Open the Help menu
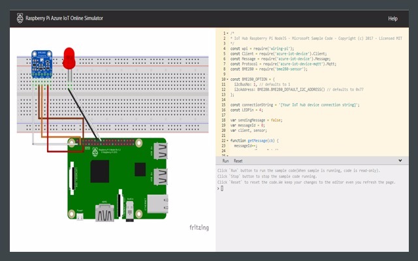418x261 pixels. click(393, 19)
